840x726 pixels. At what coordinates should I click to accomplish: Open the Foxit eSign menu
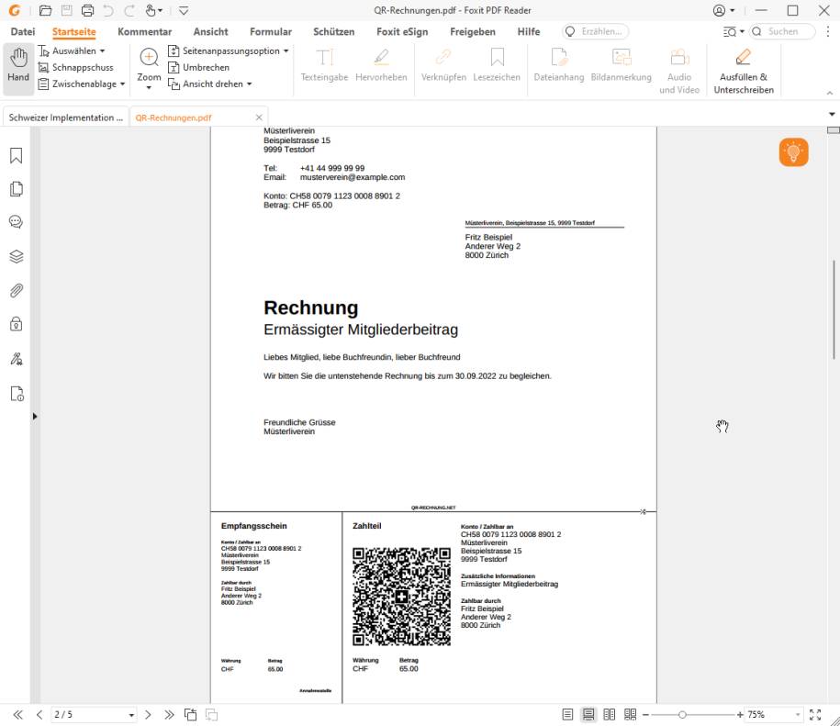pyautogui.click(x=401, y=31)
